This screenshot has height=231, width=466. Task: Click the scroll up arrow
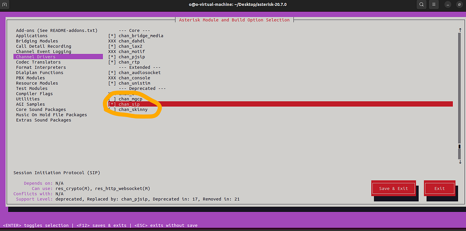coord(460,31)
